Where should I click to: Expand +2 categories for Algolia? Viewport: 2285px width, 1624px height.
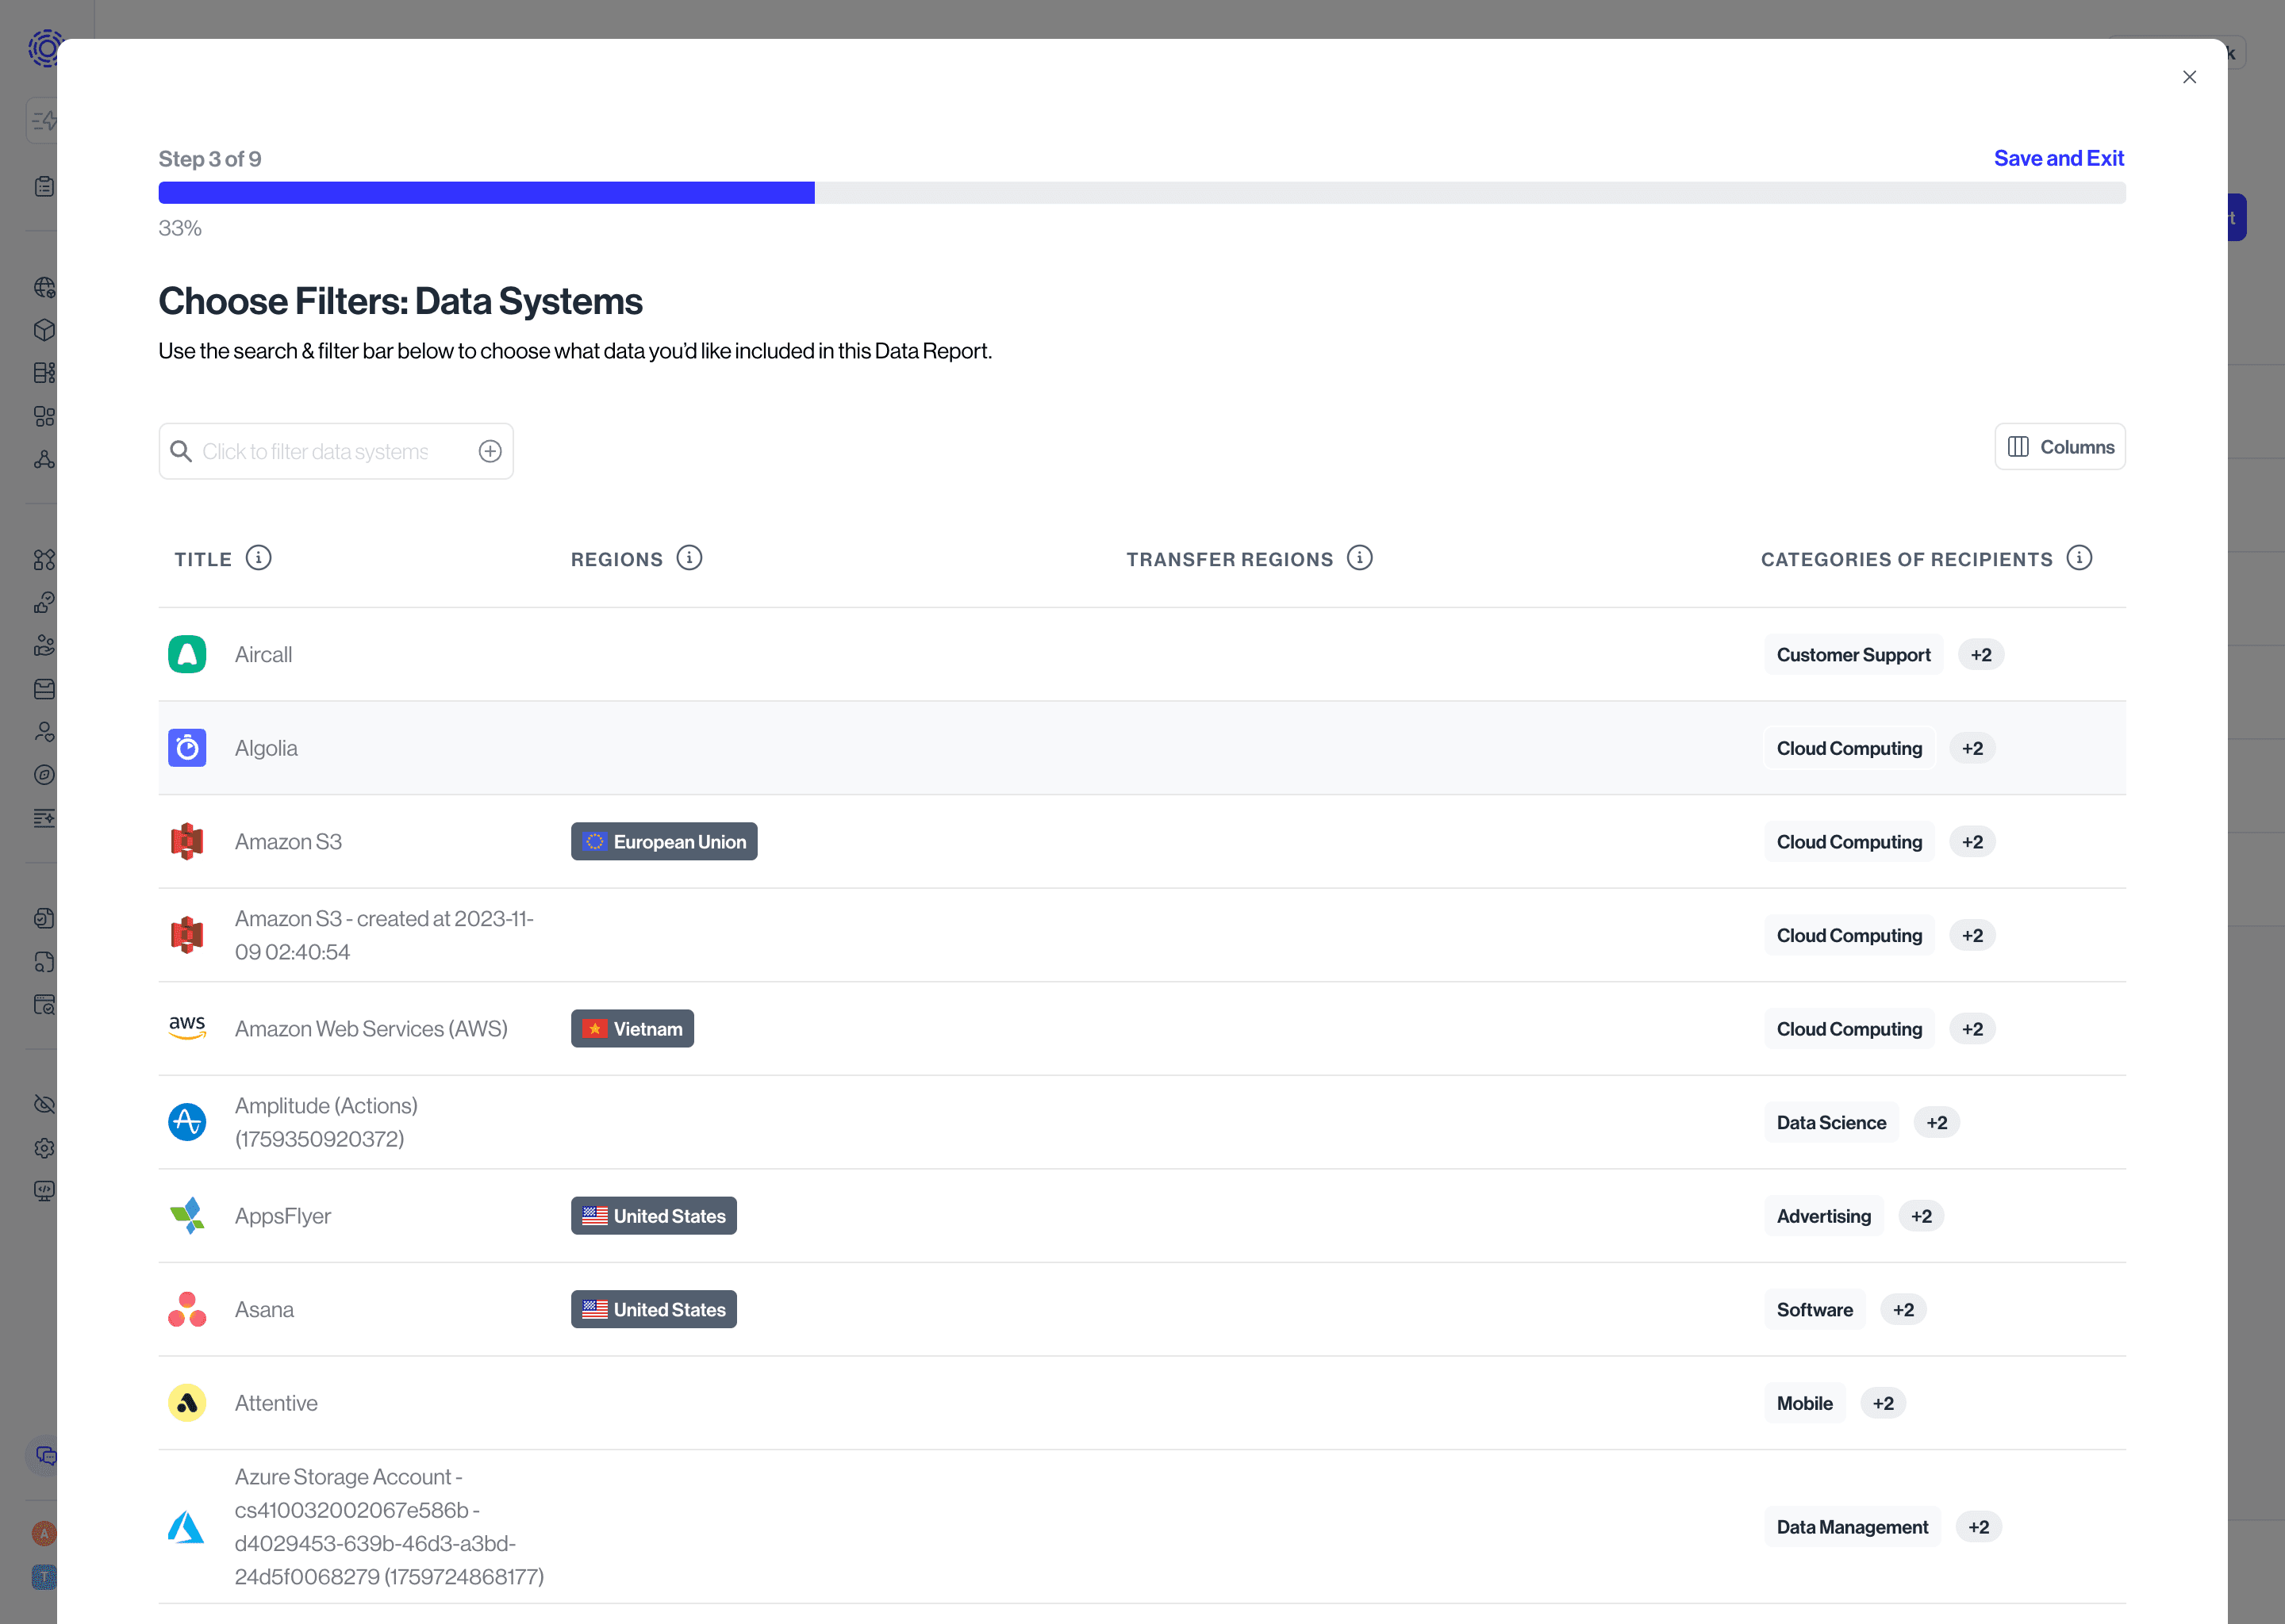1972,748
